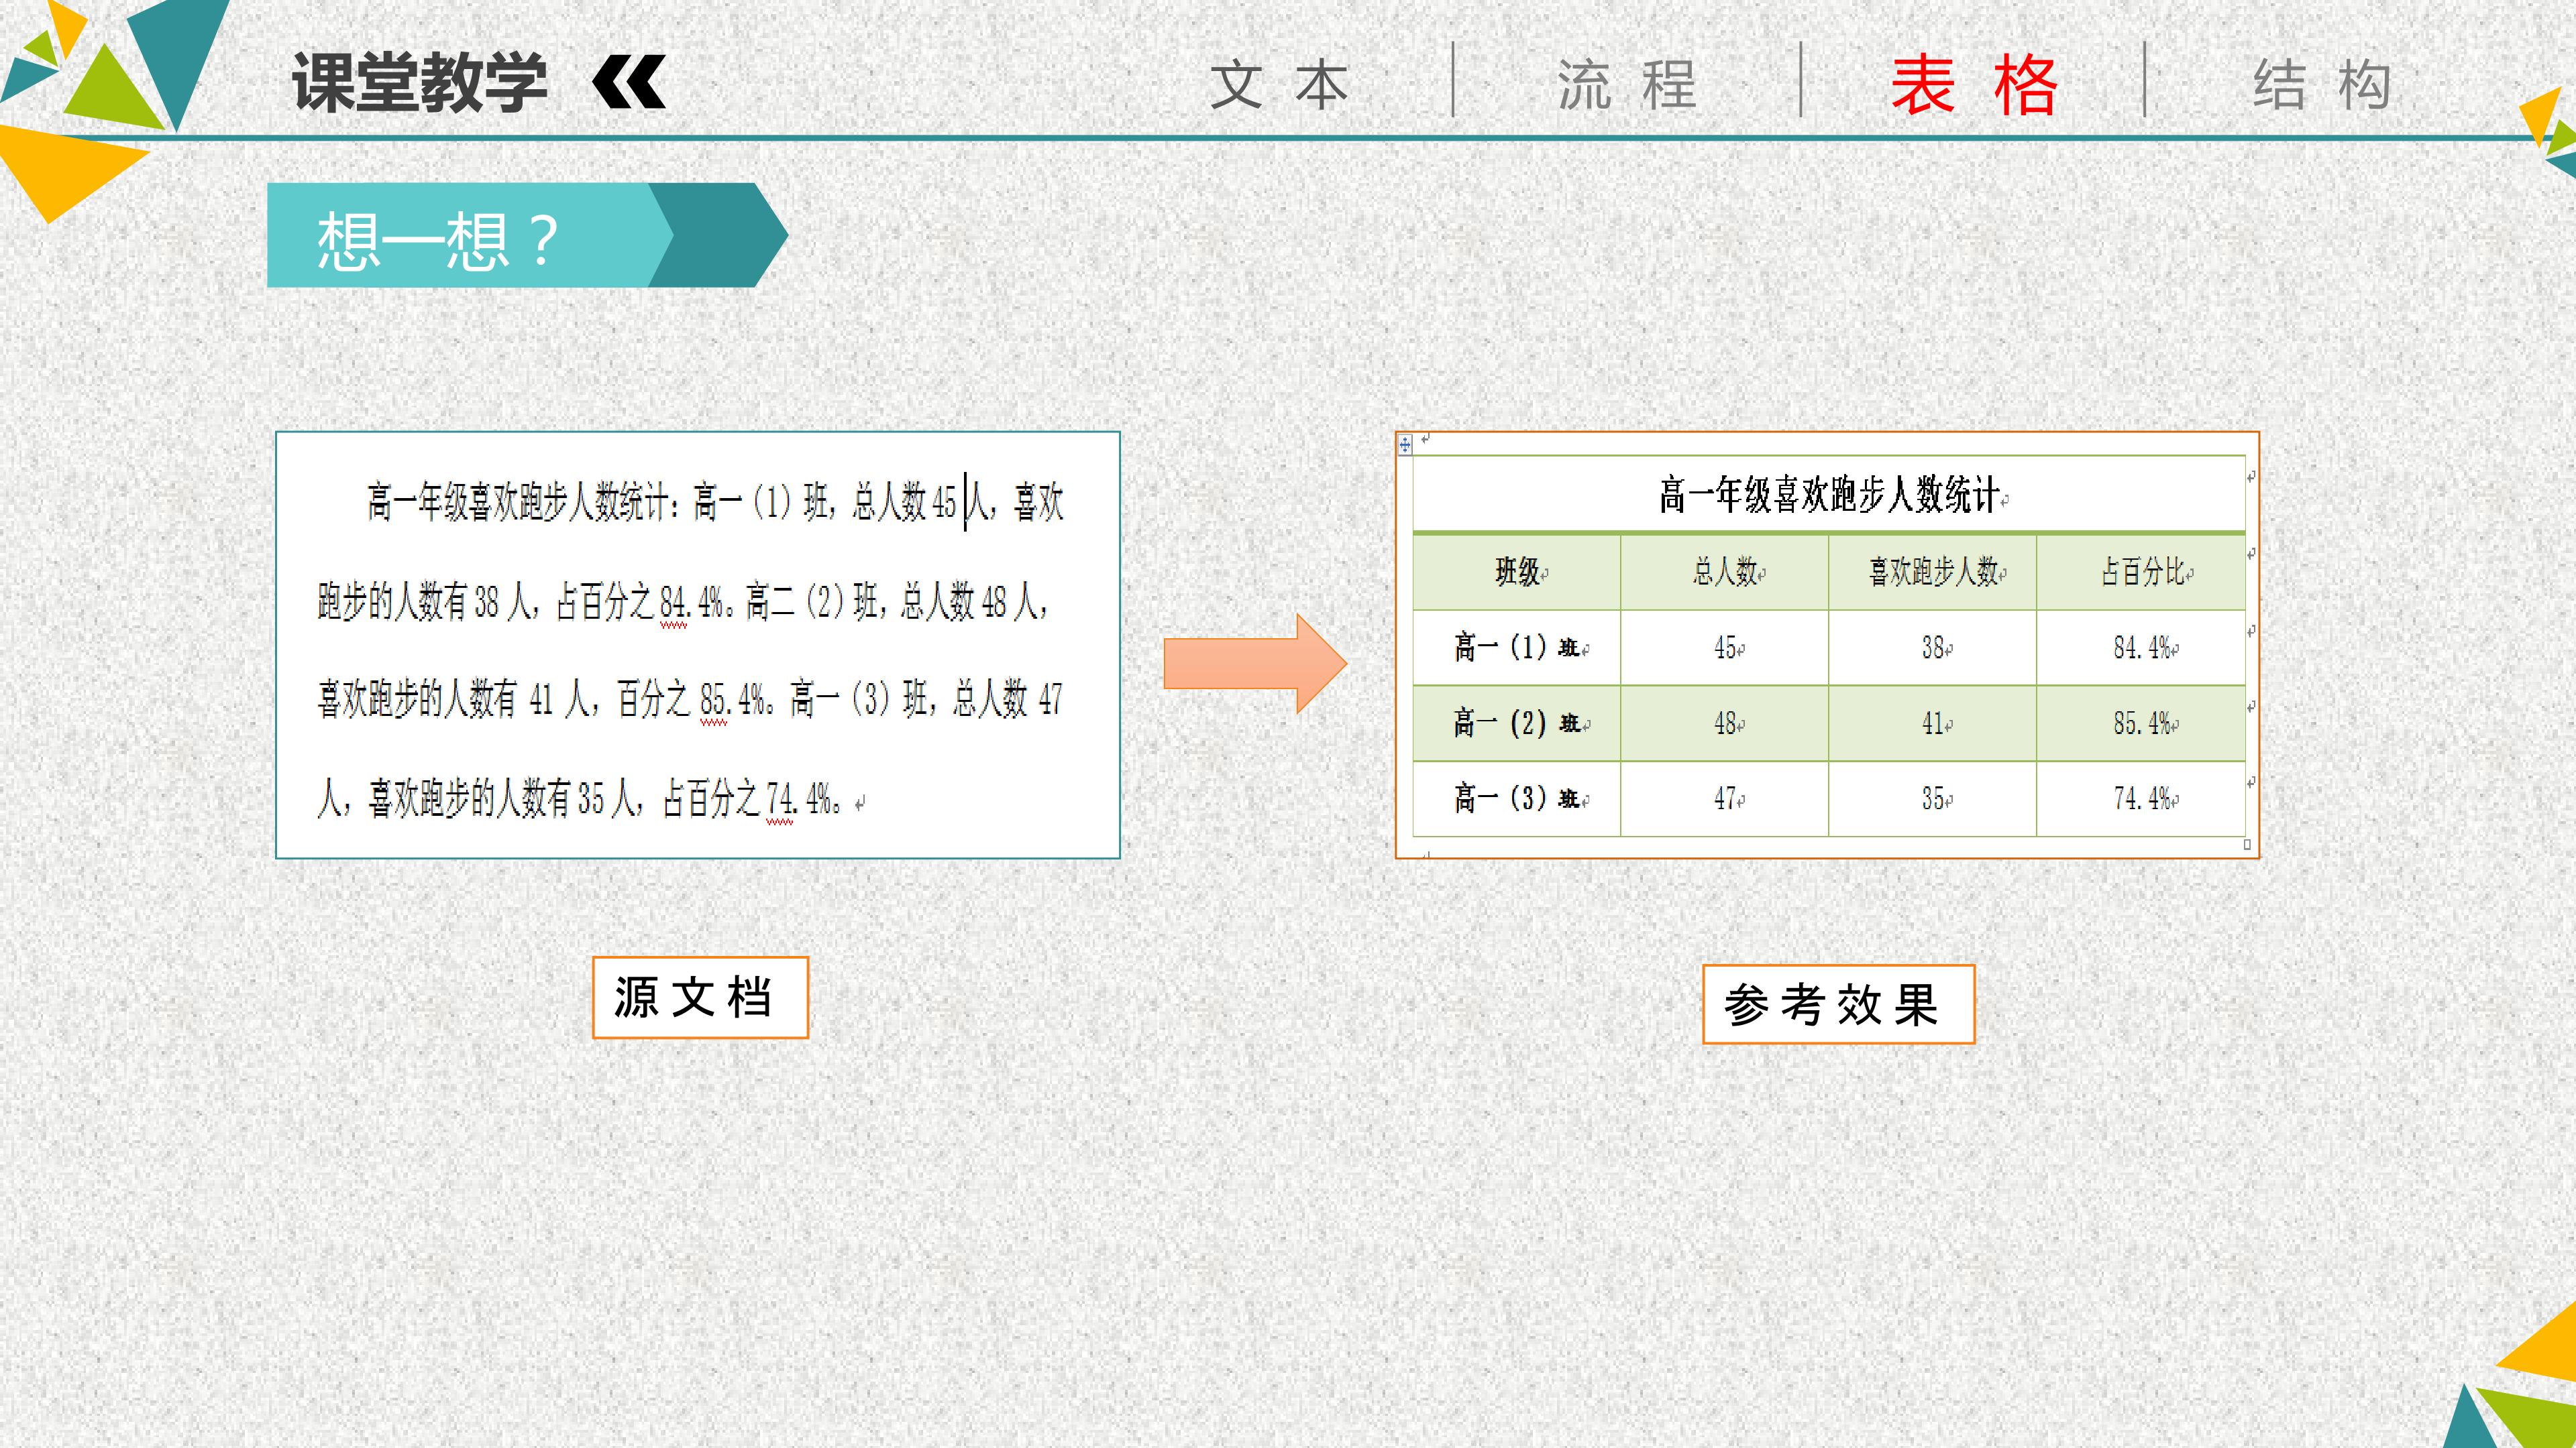Click the cell with value 38
The height and width of the screenshot is (1448, 2576).
coord(1933,648)
